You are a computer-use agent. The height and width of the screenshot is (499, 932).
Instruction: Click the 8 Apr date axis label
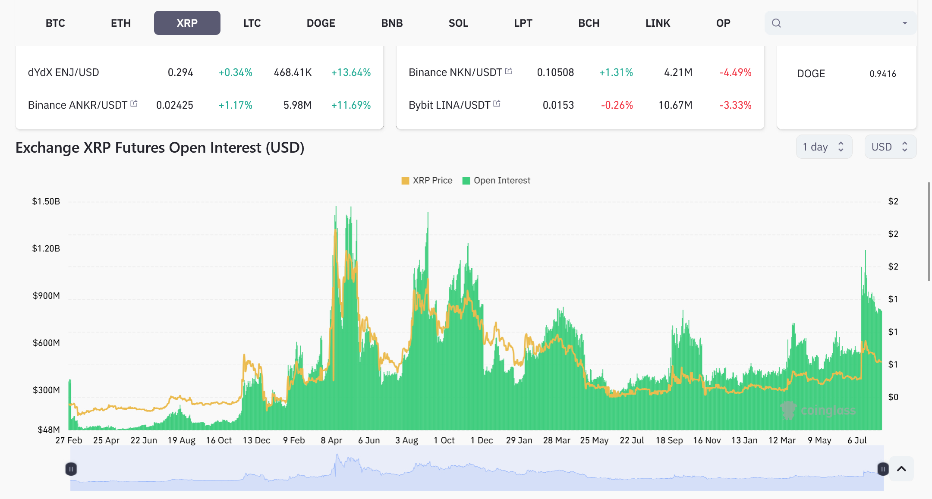(331, 440)
